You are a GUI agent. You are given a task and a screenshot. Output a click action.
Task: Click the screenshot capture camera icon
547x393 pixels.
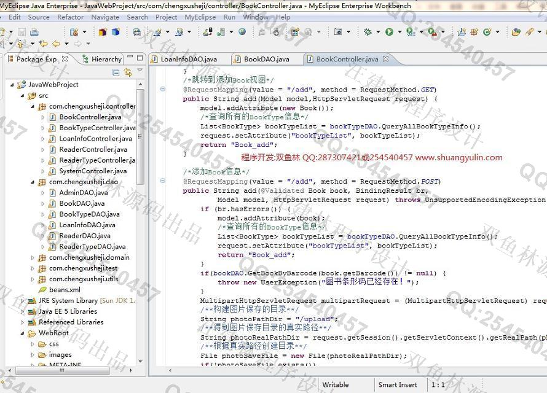point(337,32)
